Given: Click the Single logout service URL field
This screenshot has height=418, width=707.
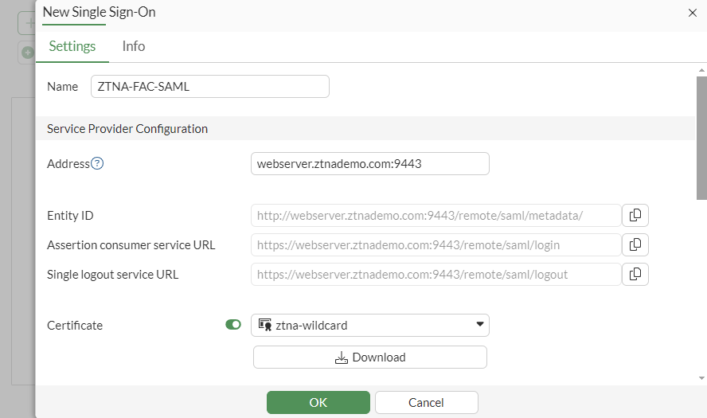Looking at the screenshot, I should point(436,275).
